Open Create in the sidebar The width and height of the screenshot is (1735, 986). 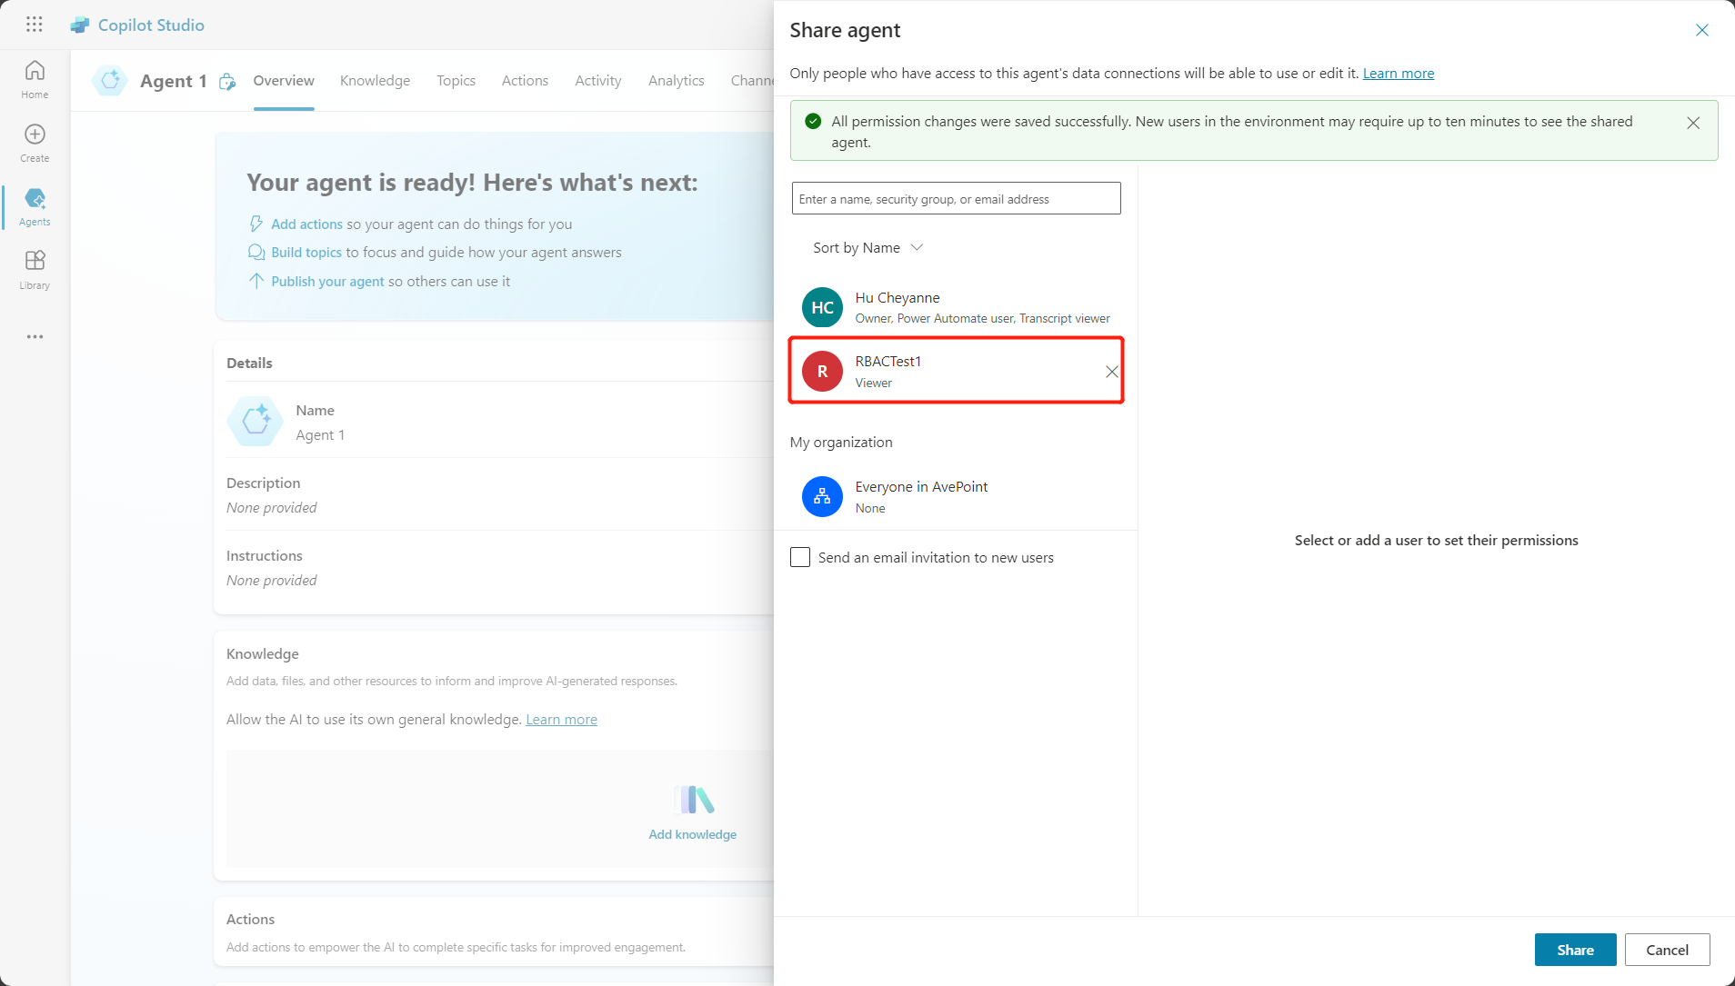pos(35,143)
